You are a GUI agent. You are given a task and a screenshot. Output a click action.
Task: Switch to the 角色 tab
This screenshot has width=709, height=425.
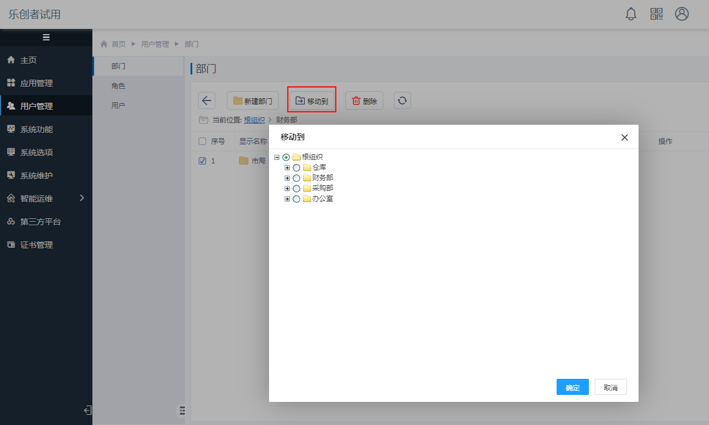click(118, 86)
